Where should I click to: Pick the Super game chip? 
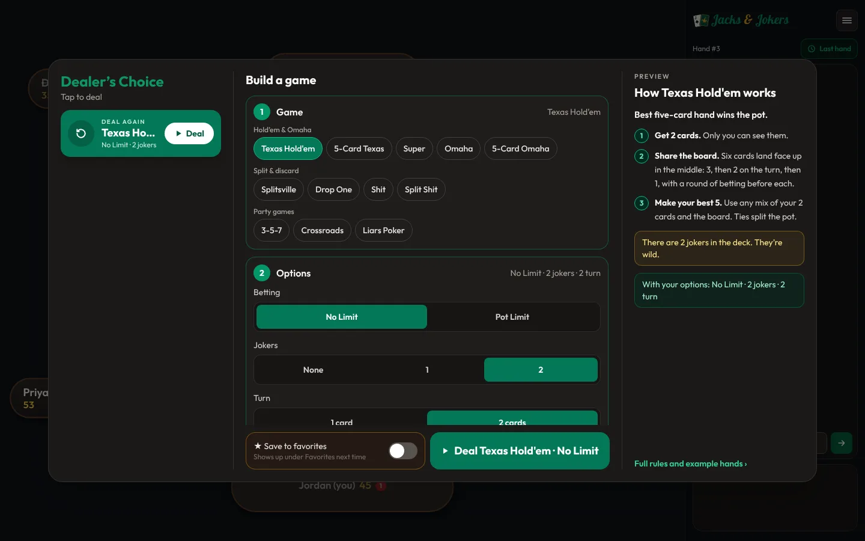(414, 148)
